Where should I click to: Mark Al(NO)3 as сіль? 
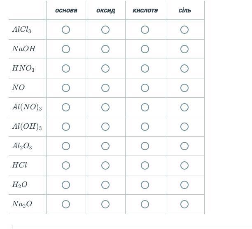coord(184,107)
